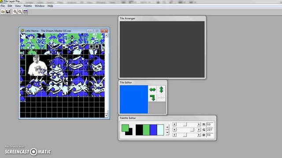Select the blue palette color
The height and width of the screenshot is (158, 282).
(x=153, y=130)
